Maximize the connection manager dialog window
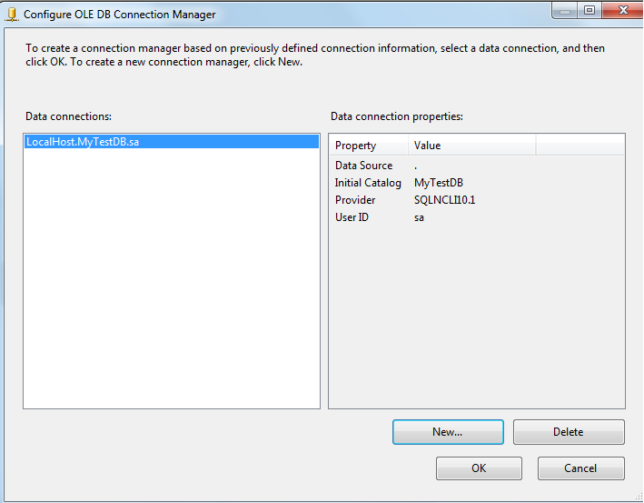Viewport: 644px width, 503px height. point(589,11)
